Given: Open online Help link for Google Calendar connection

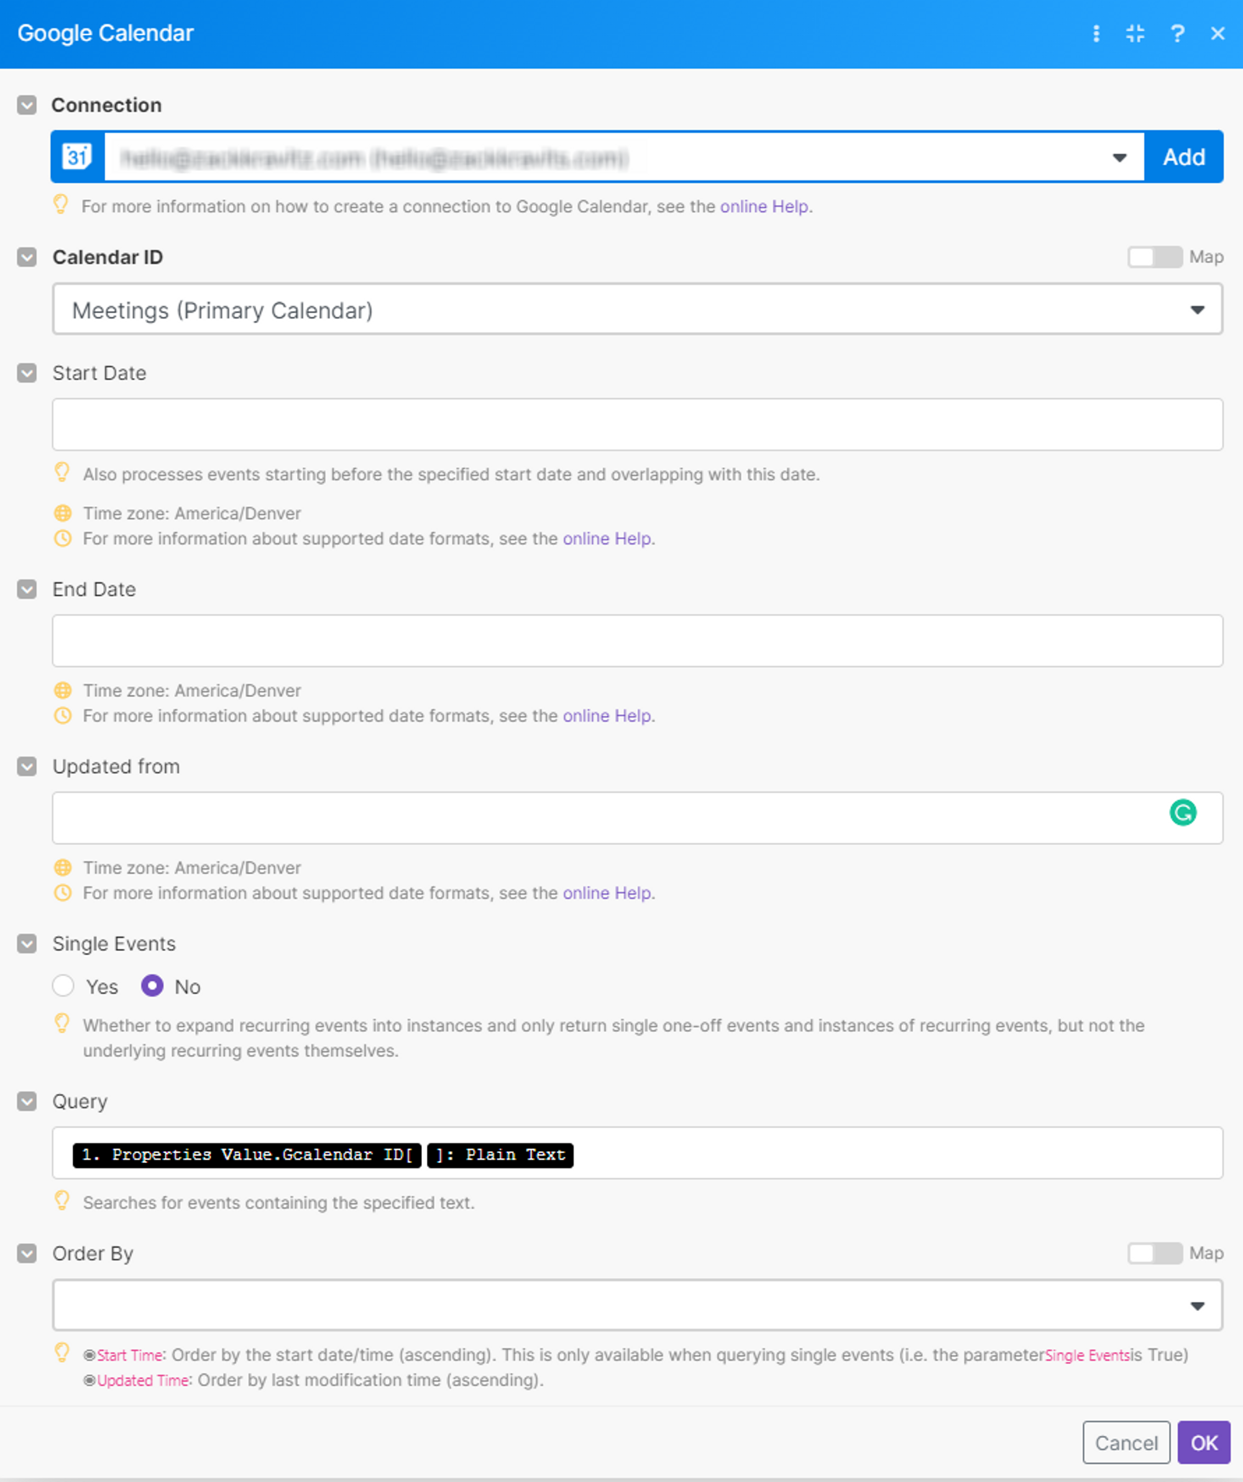Looking at the screenshot, I should coord(764,206).
